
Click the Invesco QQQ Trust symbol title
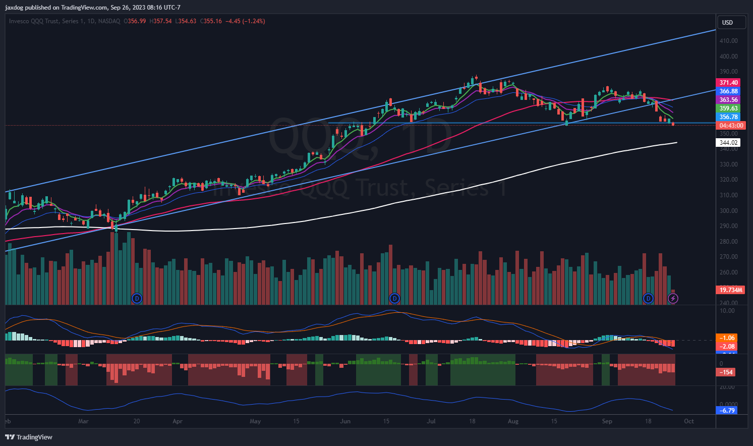[65, 21]
